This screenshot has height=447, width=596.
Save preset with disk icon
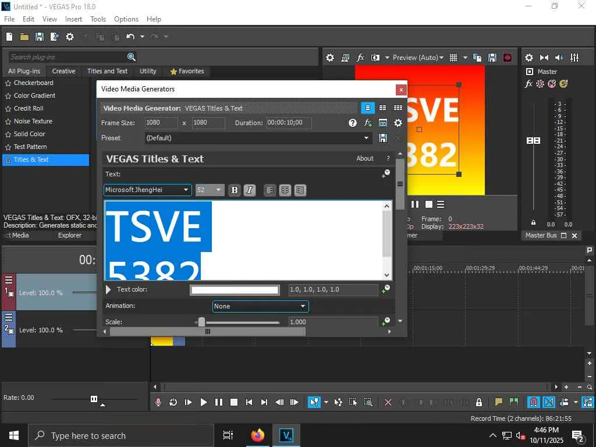point(383,138)
